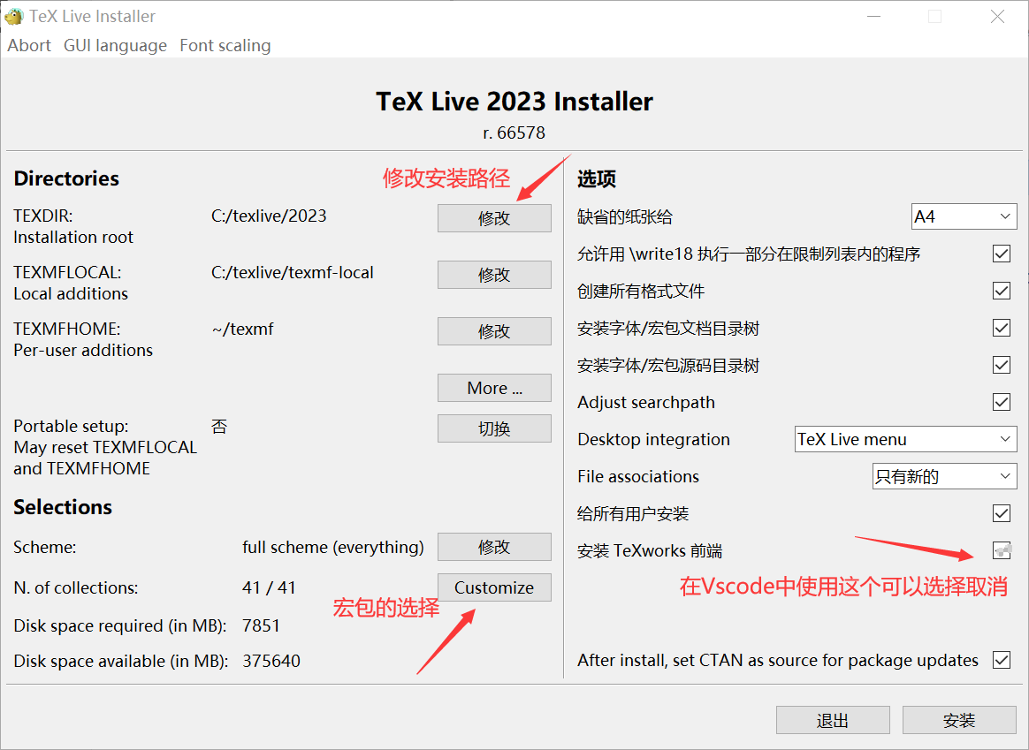This screenshot has height=750, width=1029.
Task: Toggle 安装字体/宏包源码目录树 checkbox
Action: (x=1002, y=365)
